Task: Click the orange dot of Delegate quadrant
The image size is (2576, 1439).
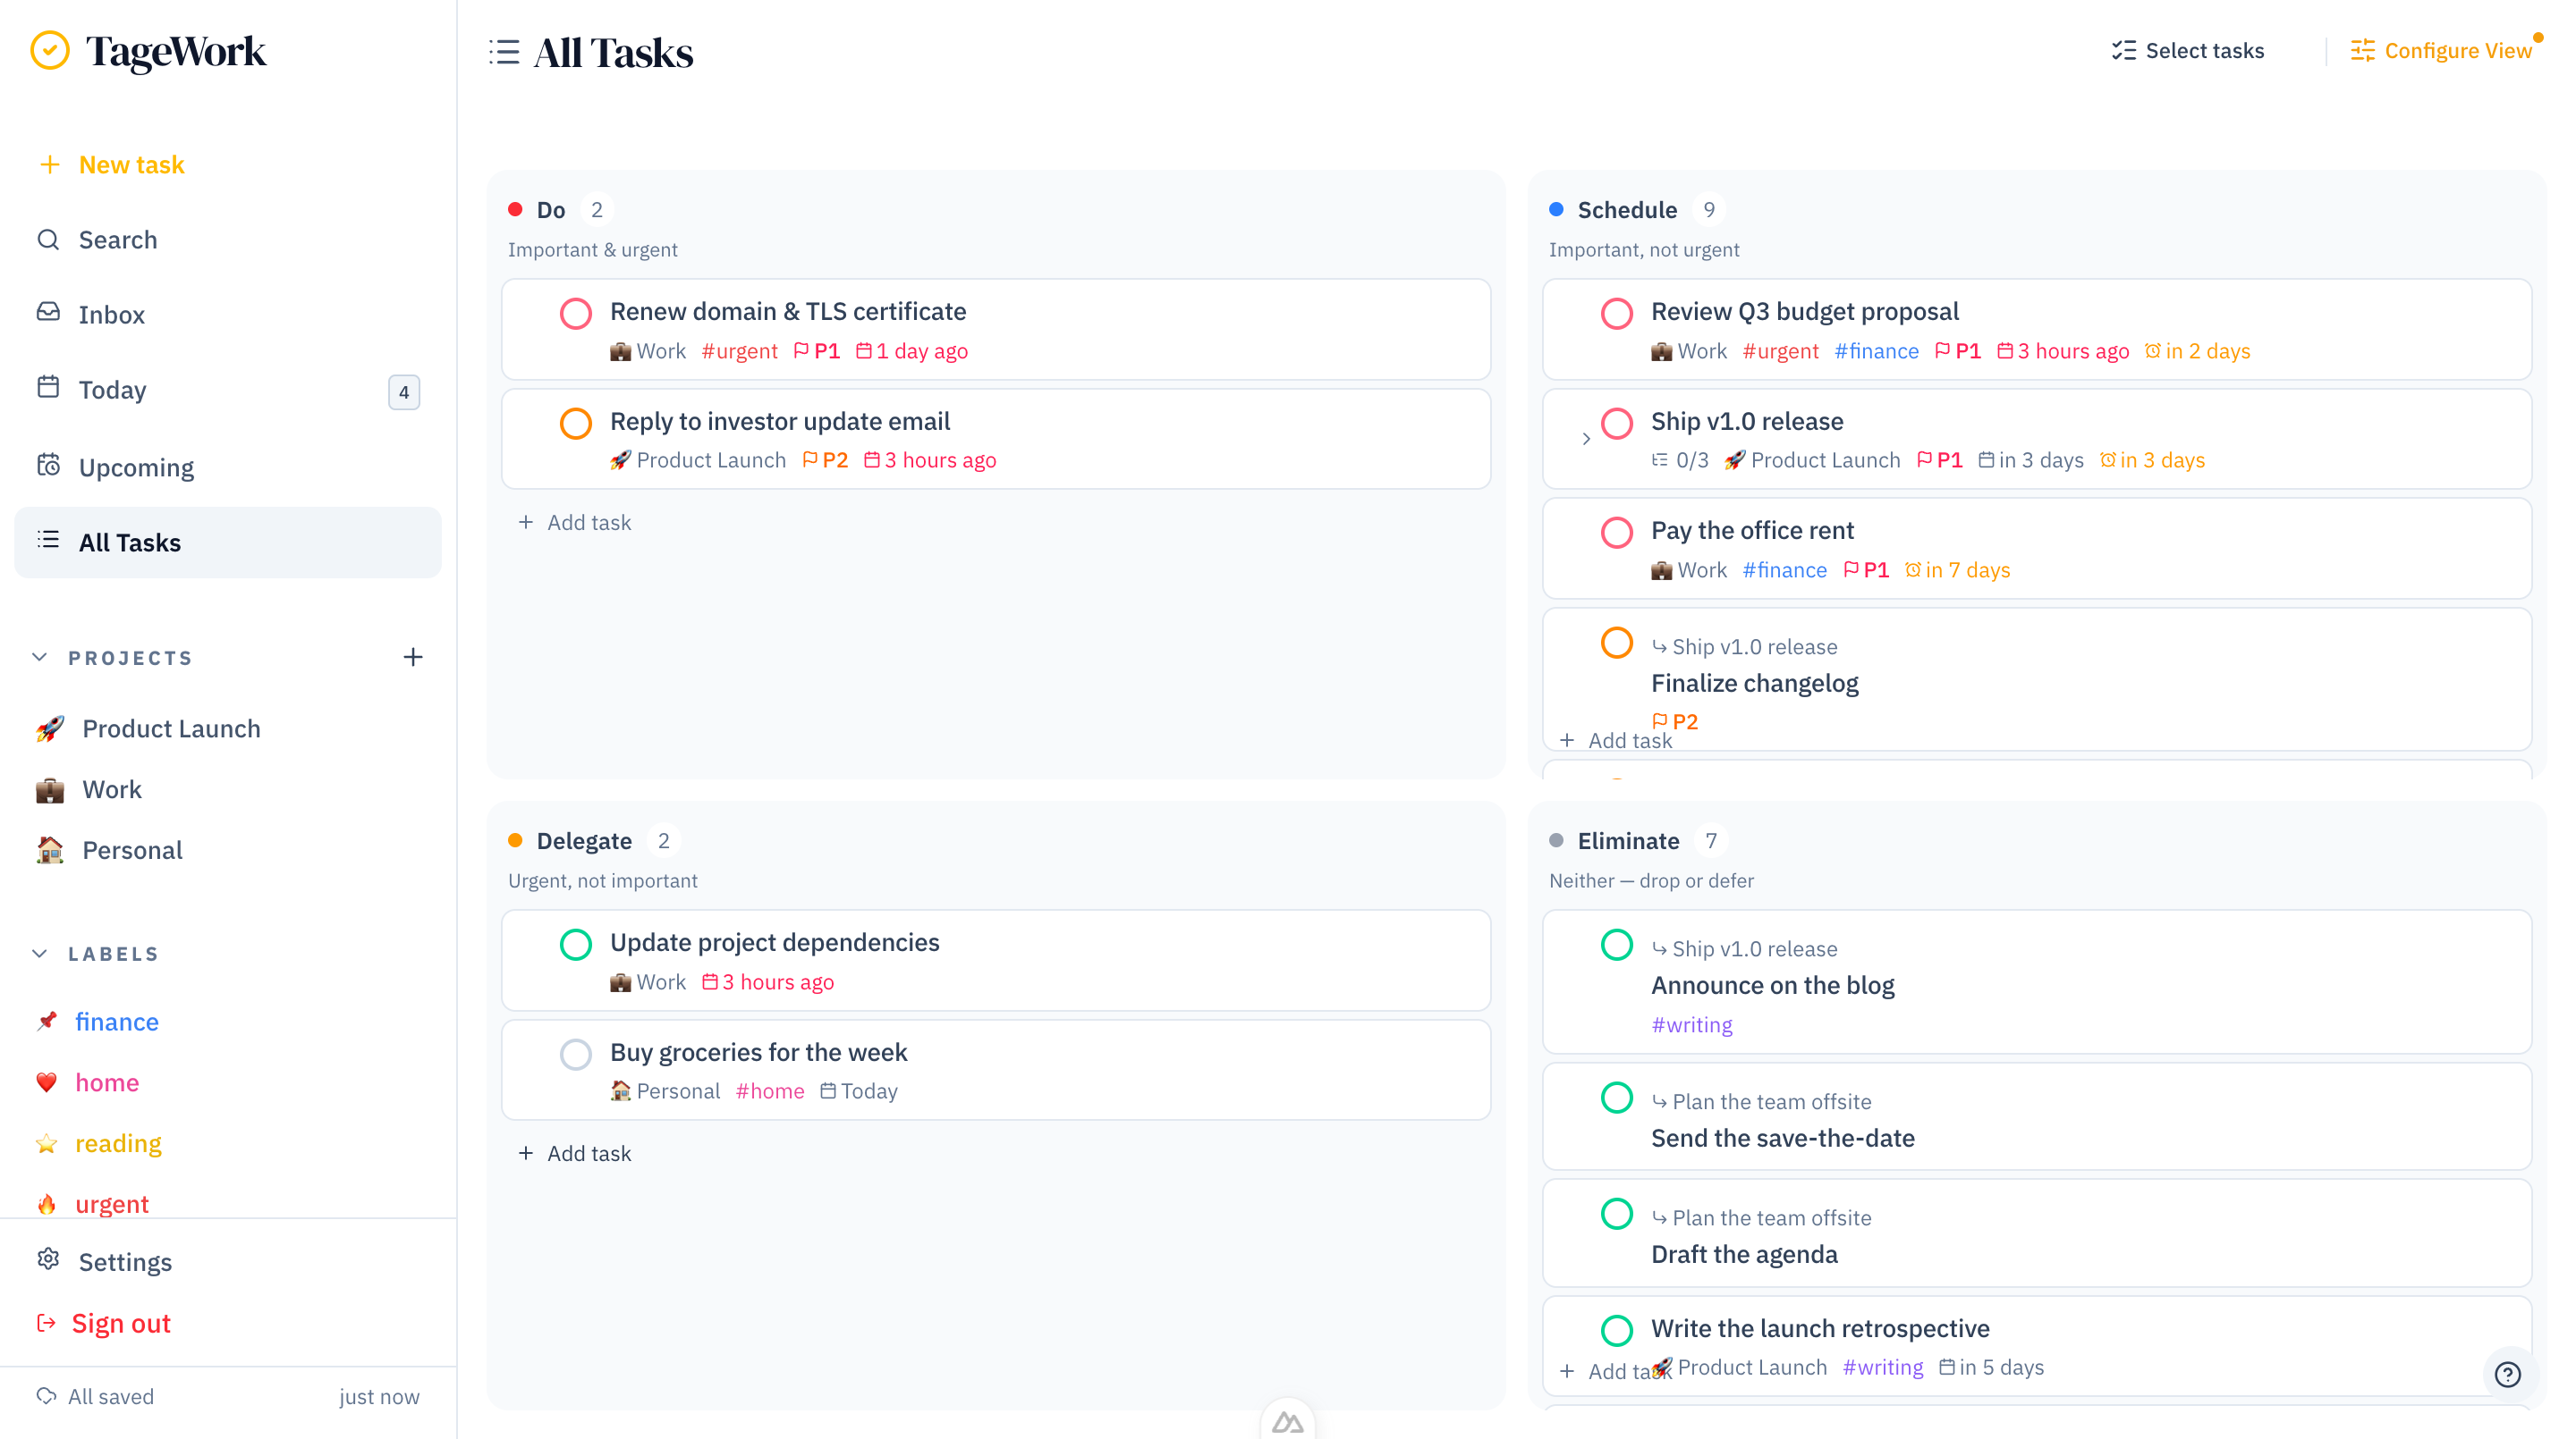Action: (515, 840)
